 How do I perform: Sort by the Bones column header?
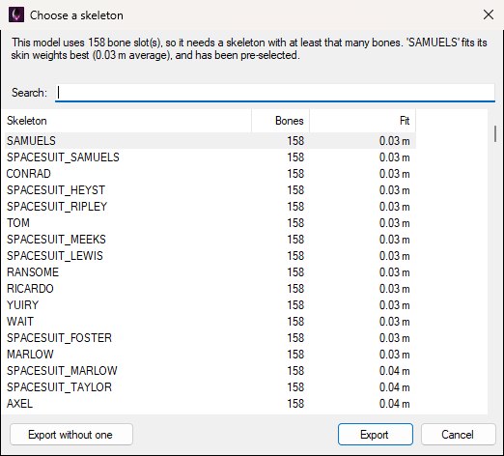tap(280, 121)
